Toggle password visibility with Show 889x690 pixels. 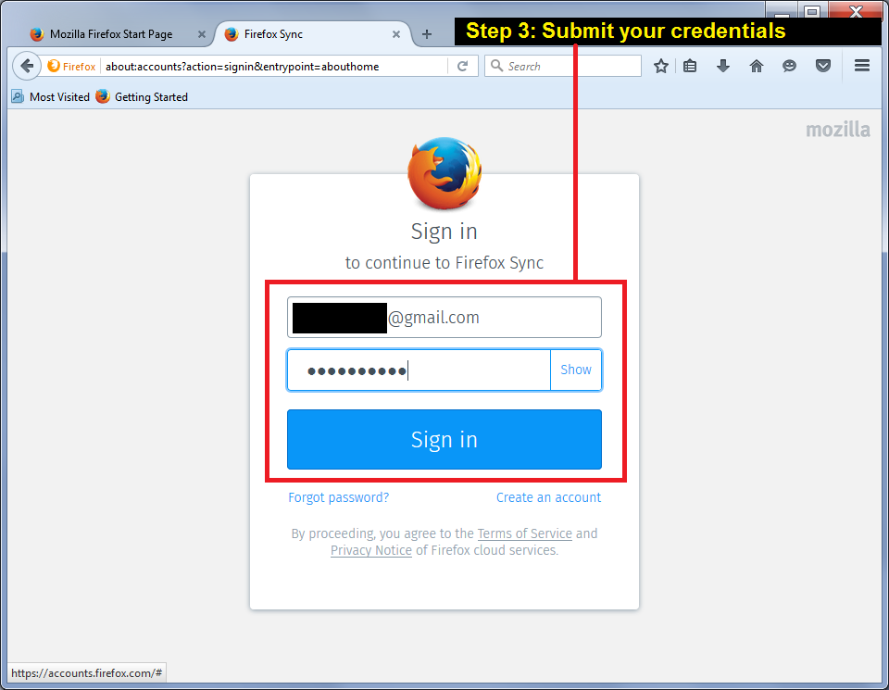576,370
